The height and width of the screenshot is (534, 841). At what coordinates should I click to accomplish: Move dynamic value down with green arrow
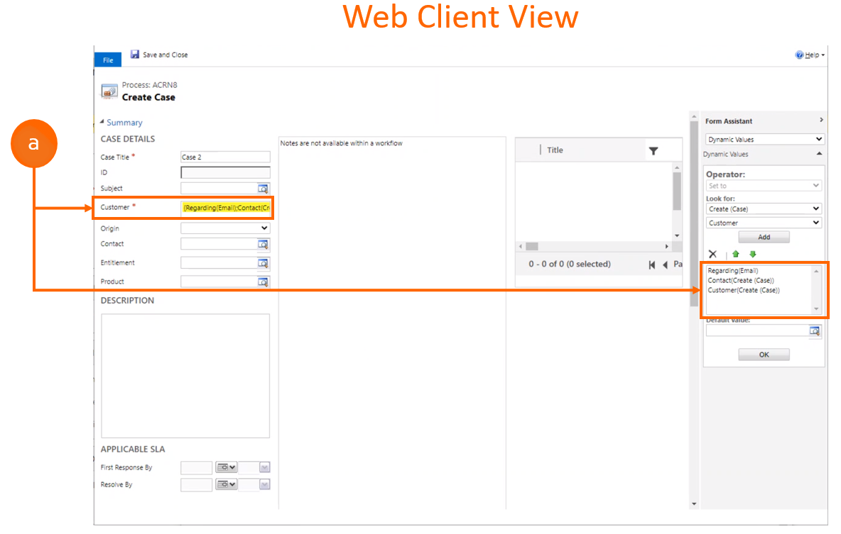point(752,254)
